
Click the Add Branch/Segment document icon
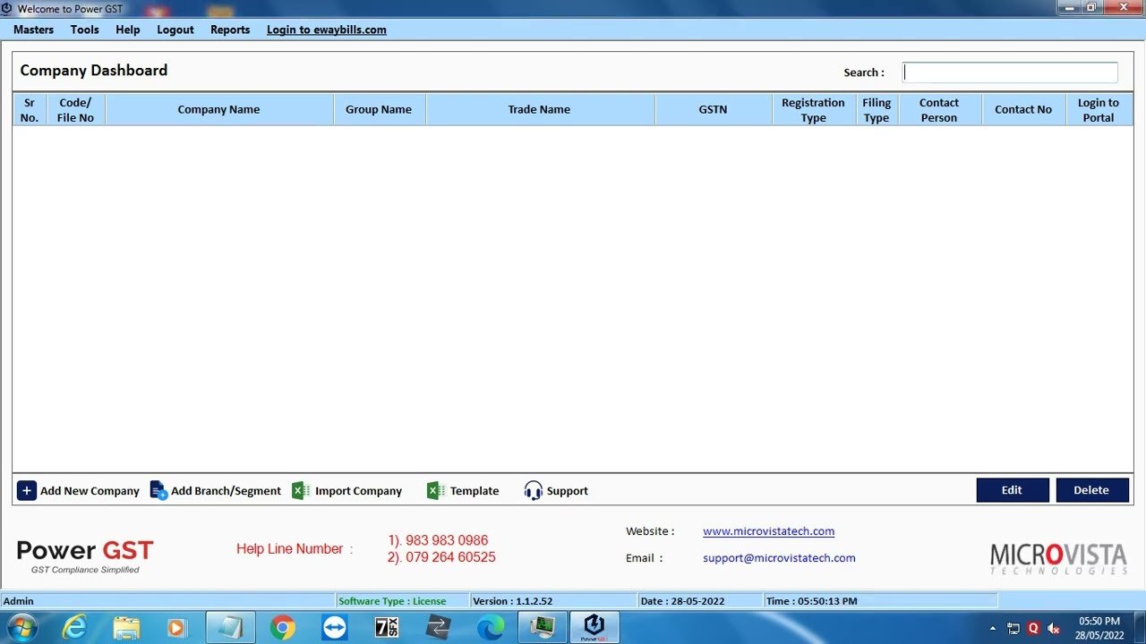pyautogui.click(x=158, y=490)
